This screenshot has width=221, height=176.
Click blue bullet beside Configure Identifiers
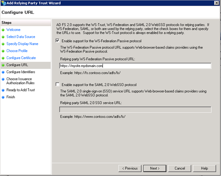(x=3, y=72)
